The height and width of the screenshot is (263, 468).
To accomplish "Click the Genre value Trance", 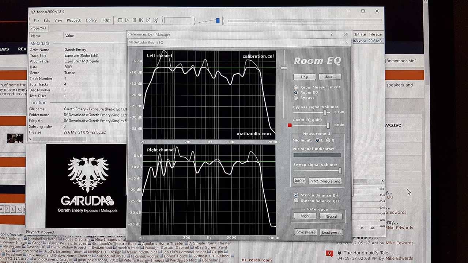I will pyautogui.click(x=69, y=73).
